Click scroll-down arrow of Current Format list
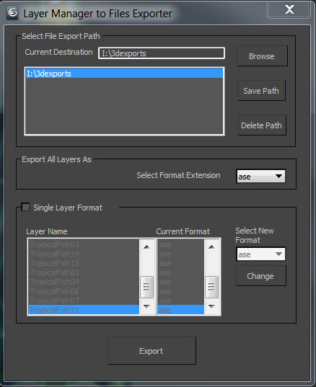Screen dimensions: 316x387 click(x=211, y=306)
